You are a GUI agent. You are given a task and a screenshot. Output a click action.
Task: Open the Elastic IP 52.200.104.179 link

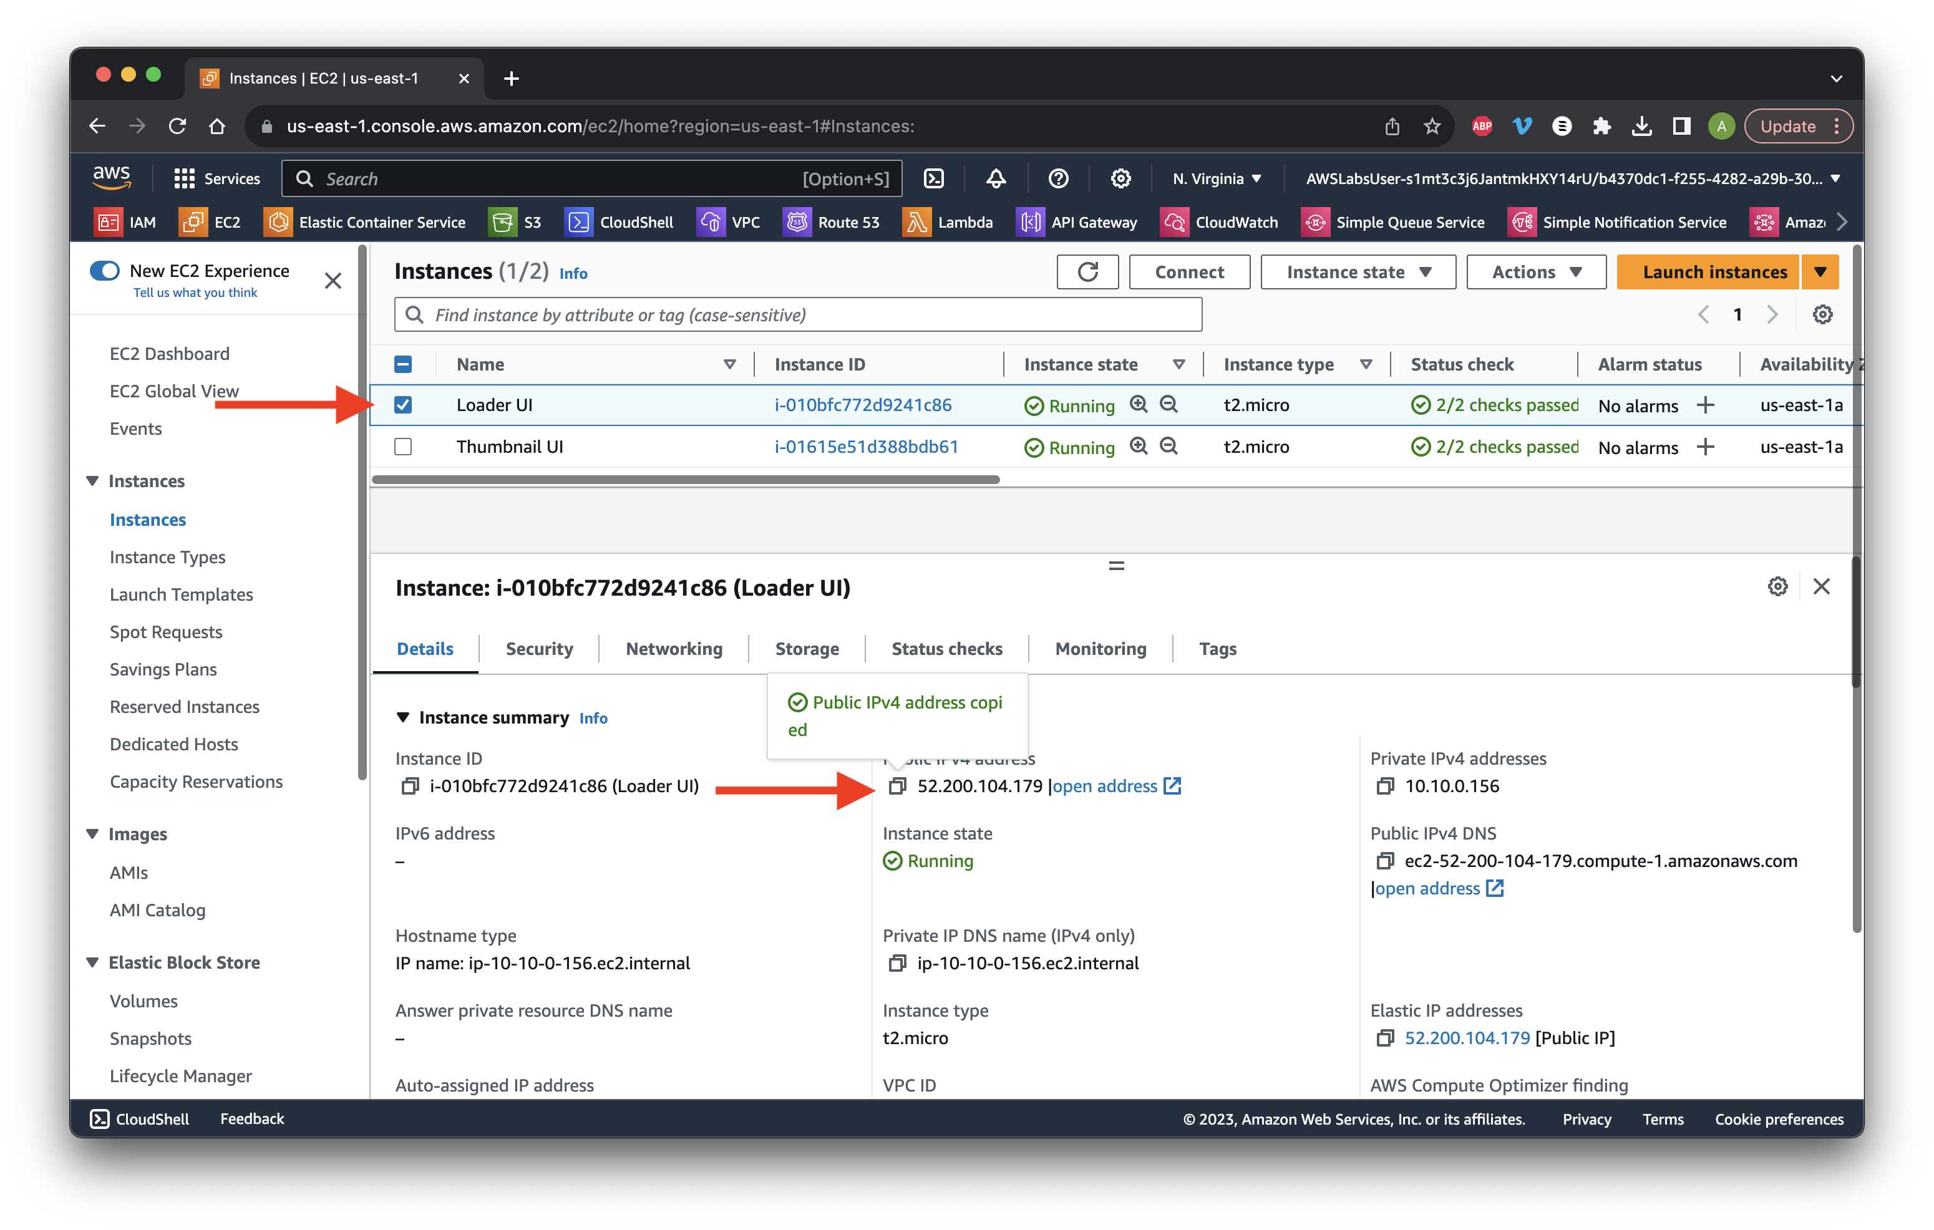[x=1467, y=1037]
